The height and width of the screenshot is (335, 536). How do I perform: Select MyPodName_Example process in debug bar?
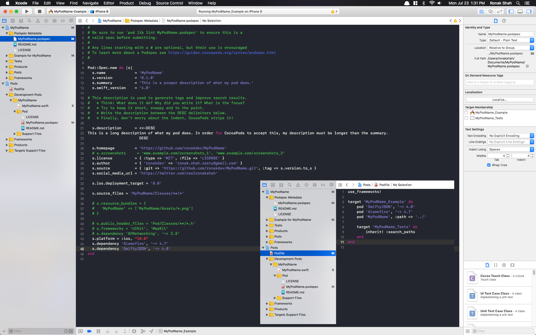(177, 331)
